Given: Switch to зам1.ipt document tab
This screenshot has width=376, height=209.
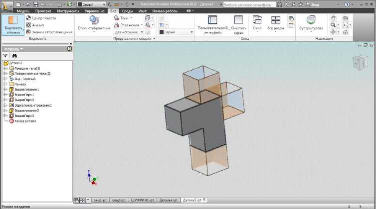Looking at the screenshot, I should click(100, 200).
